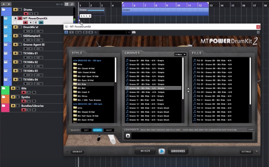Open the Groove Agent SE instrument icon
269x167 pixels.
[x=41, y=49]
